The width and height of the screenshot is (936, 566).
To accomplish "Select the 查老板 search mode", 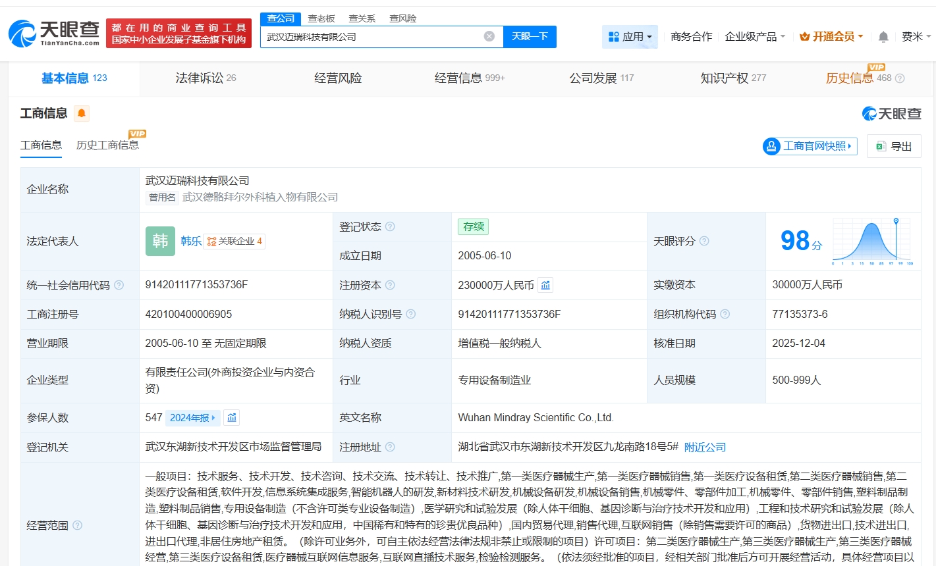I will click(321, 18).
